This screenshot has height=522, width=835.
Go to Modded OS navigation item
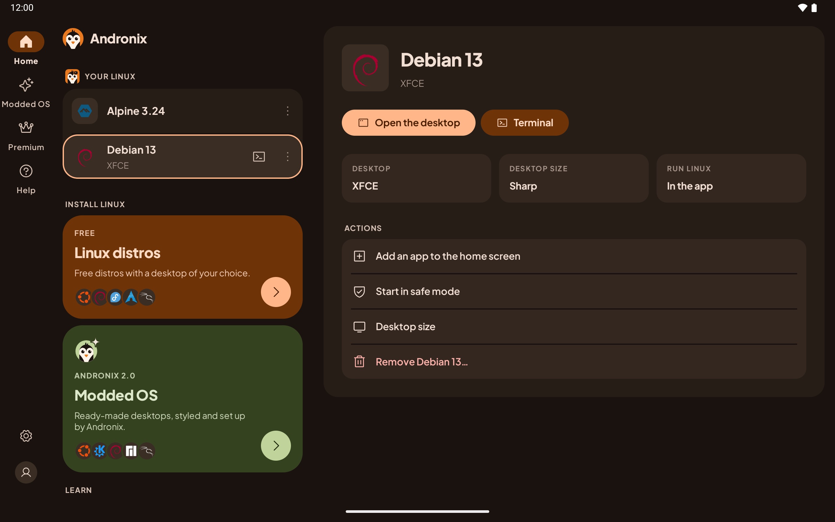tap(26, 93)
